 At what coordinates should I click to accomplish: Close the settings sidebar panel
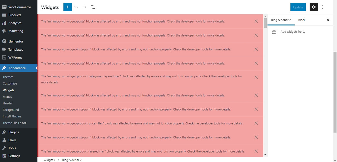(x=328, y=20)
